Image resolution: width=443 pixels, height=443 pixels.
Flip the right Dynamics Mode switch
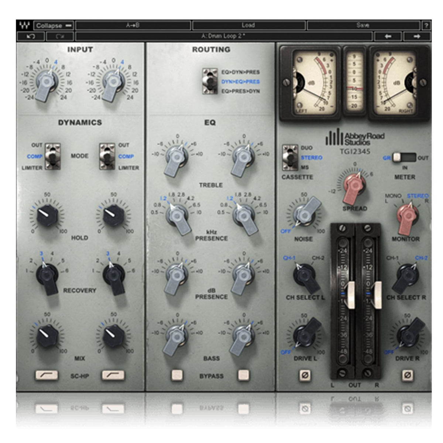point(107,156)
